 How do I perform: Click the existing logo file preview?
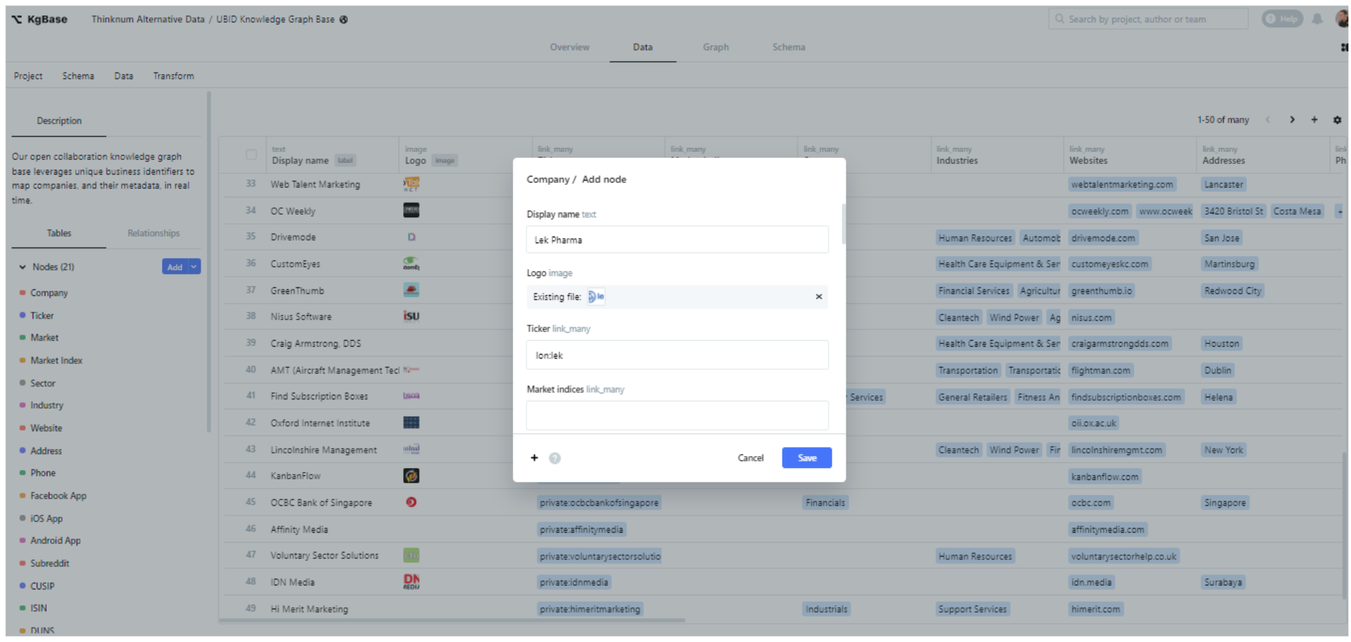[x=596, y=297]
